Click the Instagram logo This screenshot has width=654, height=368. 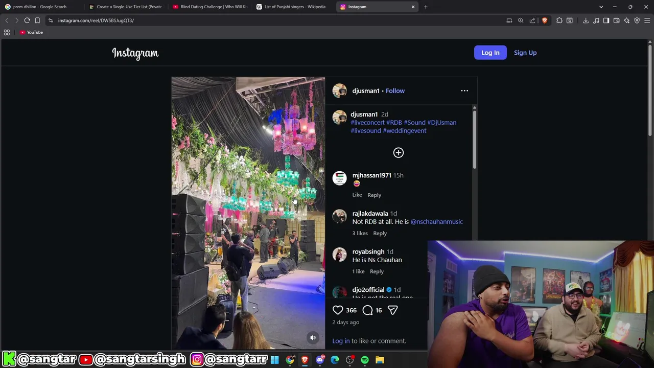135,53
